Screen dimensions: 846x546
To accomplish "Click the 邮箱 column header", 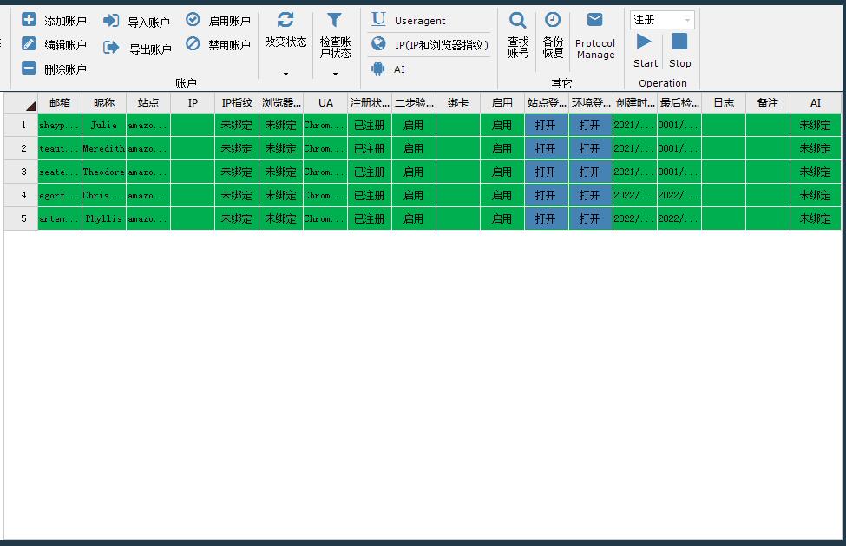I will pyautogui.click(x=59, y=103).
